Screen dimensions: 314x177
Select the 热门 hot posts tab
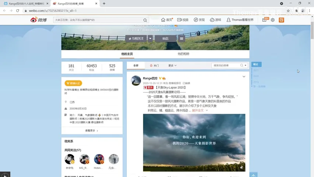pos(154,66)
